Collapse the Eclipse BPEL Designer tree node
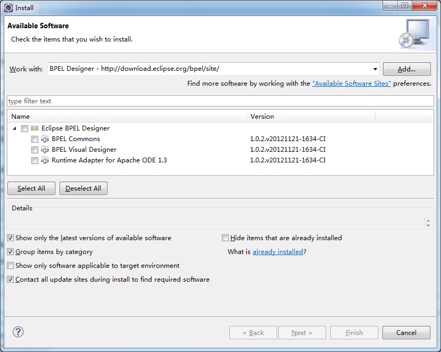 tap(14, 129)
